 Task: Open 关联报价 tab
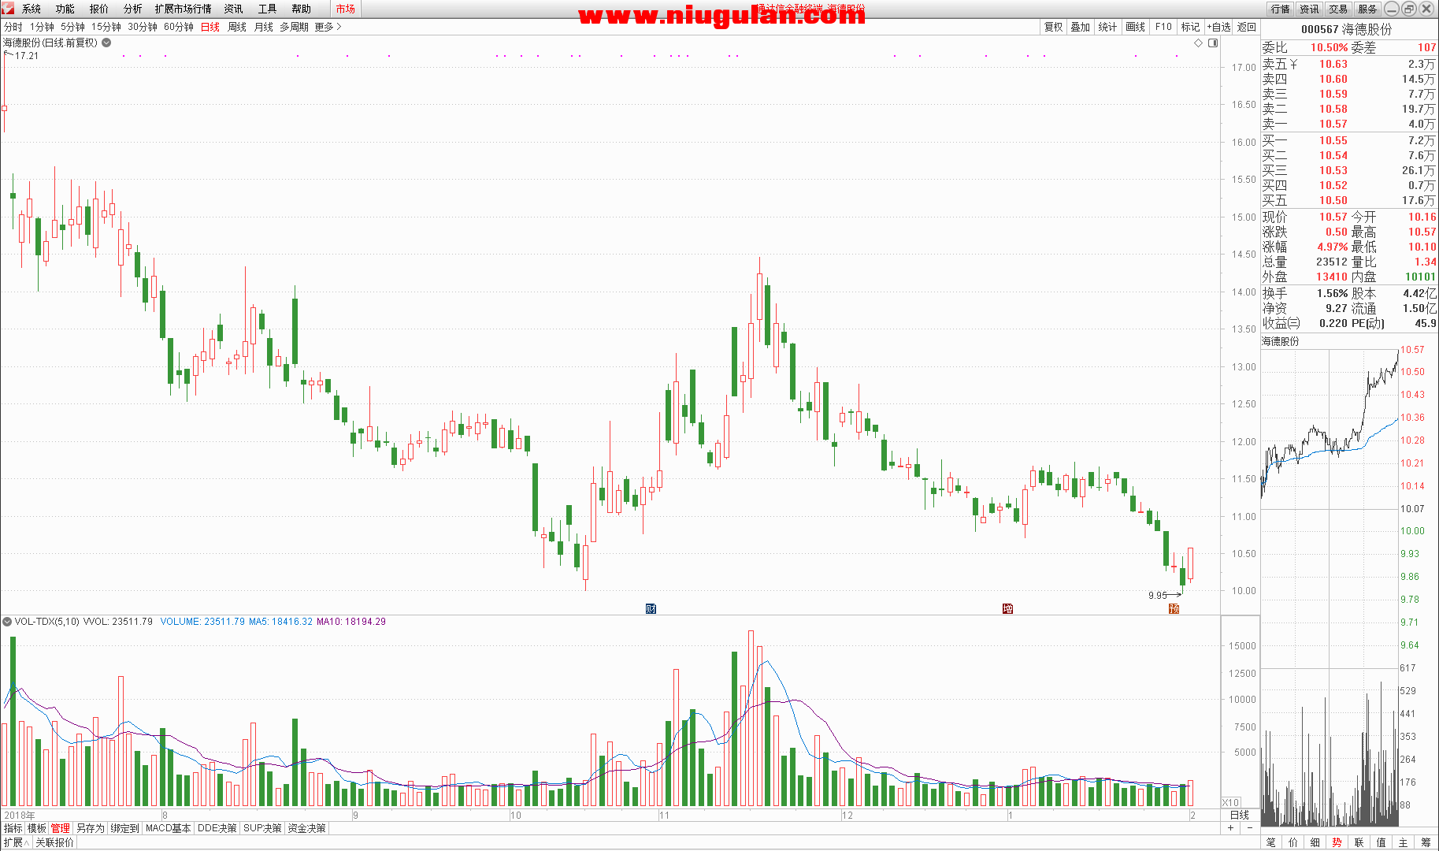(x=55, y=842)
